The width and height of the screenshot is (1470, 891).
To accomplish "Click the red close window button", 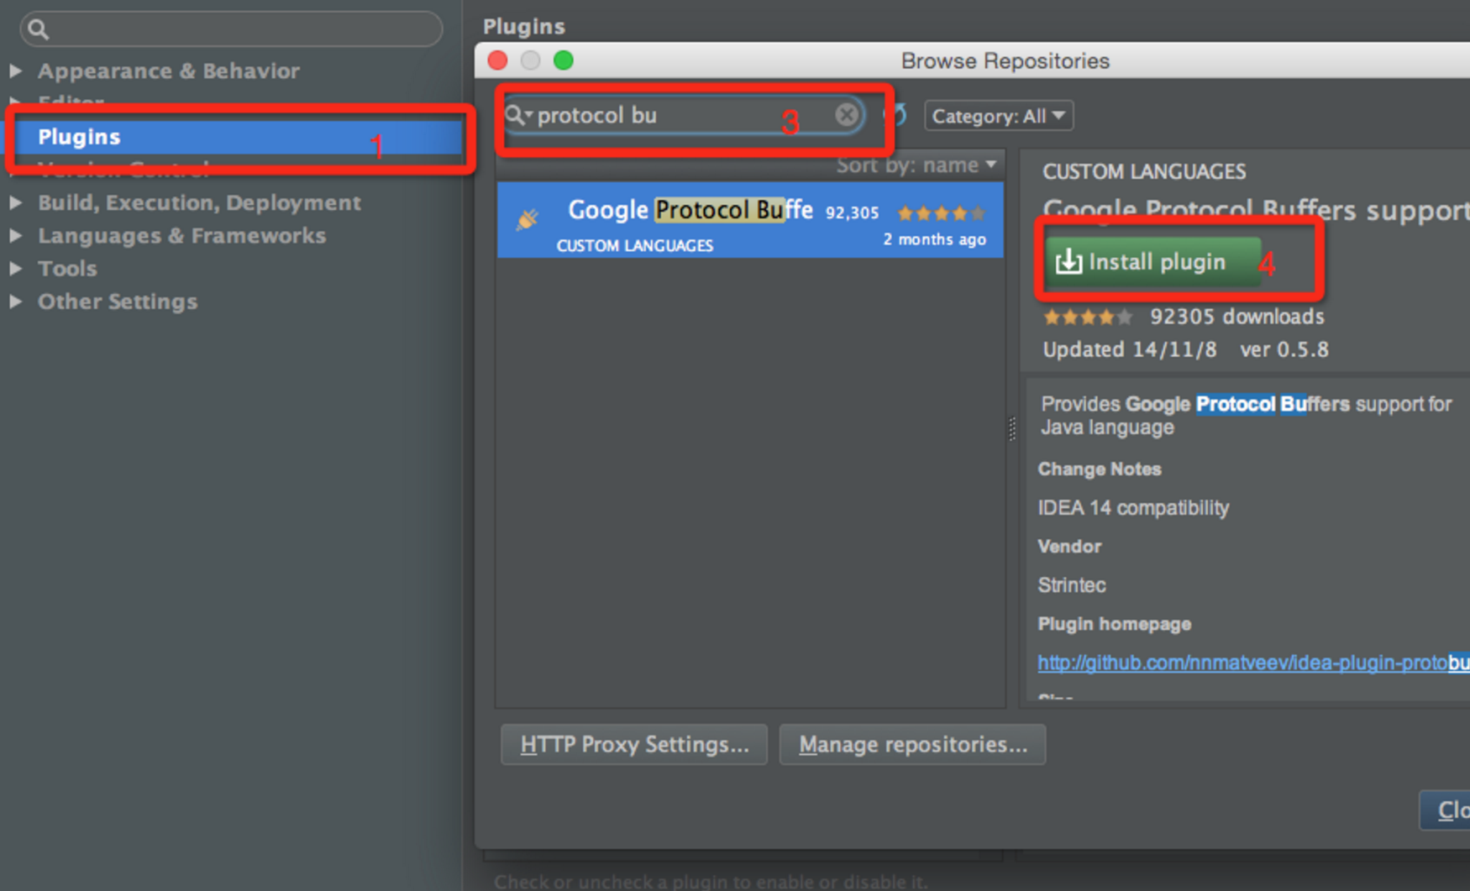I will (497, 60).
